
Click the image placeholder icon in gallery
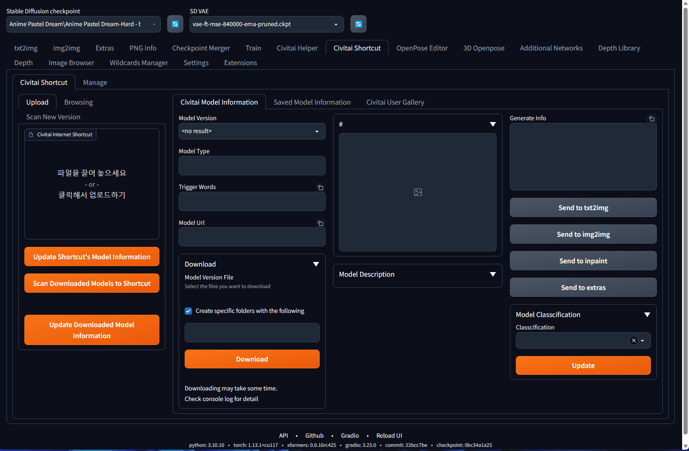(418, 192)
